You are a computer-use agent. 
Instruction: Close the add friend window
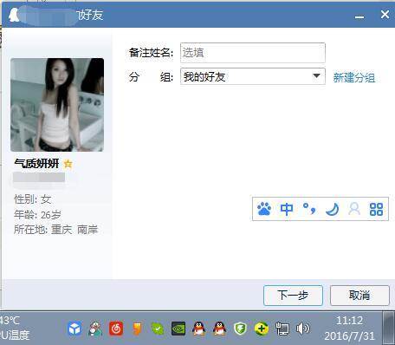coord(385,14)
